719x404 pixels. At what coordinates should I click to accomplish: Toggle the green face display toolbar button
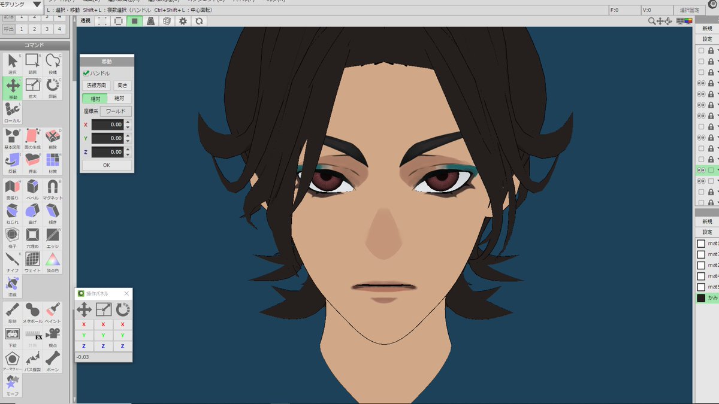click(x=134, y=21)
